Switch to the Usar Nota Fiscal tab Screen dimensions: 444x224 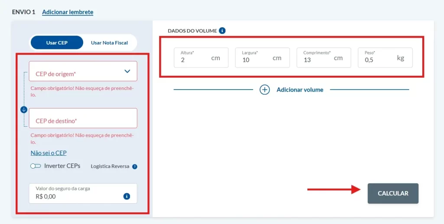[109, 43]
